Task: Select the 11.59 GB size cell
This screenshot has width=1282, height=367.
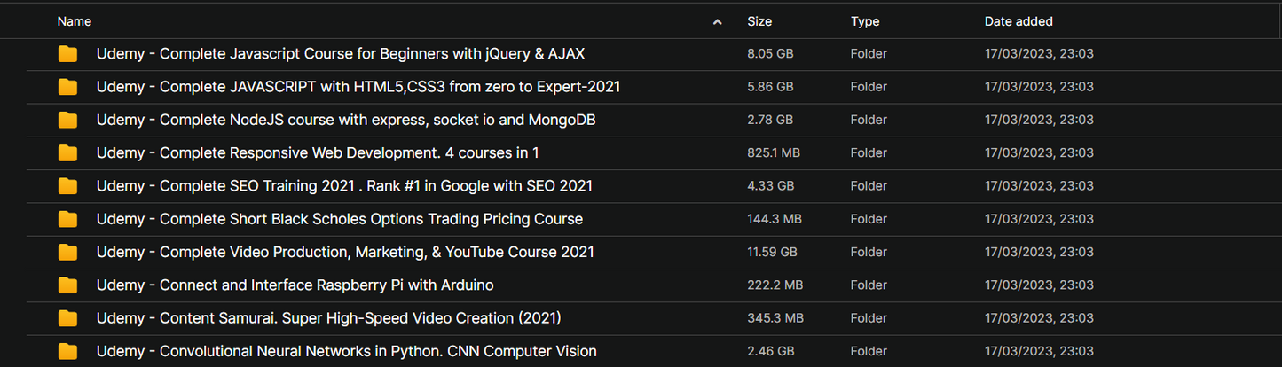Action: click(770, 252)
